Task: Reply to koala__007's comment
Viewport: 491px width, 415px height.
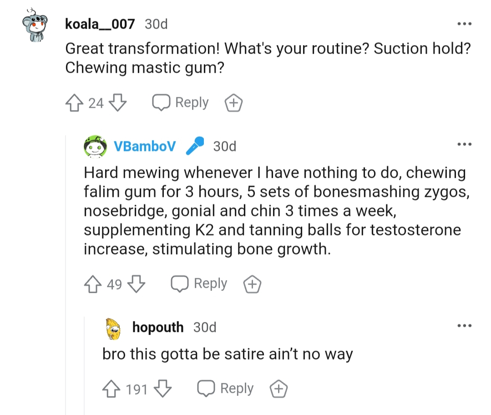Action: click(x=180, y=103)
